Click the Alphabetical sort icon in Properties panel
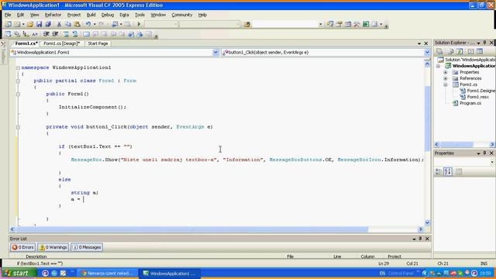This screenshot has width=496, height=279. pyautogui.click(x=448, y=172)
